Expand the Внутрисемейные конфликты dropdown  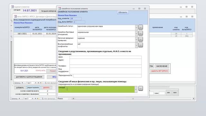(x=136, y=45)
